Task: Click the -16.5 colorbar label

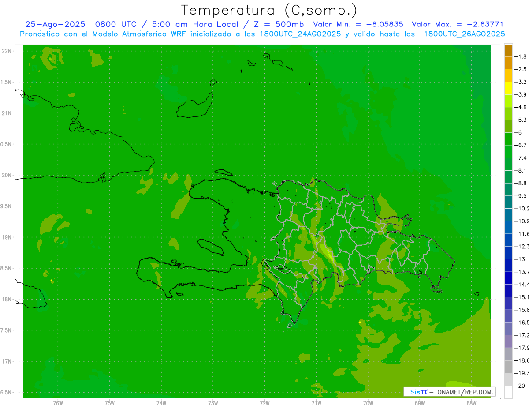Action: tap(522, 323)
